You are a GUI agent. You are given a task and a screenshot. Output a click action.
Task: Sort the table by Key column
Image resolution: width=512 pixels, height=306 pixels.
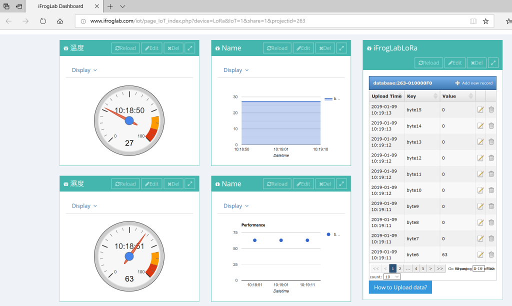422,96
